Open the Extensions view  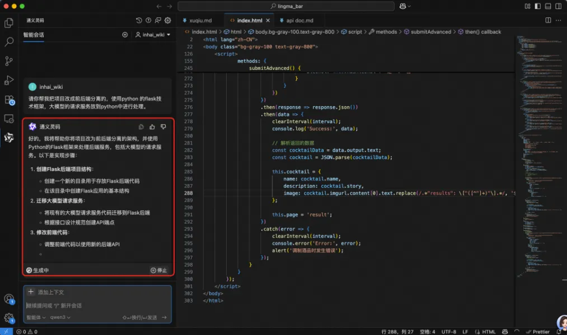click(x=9, y=100)
